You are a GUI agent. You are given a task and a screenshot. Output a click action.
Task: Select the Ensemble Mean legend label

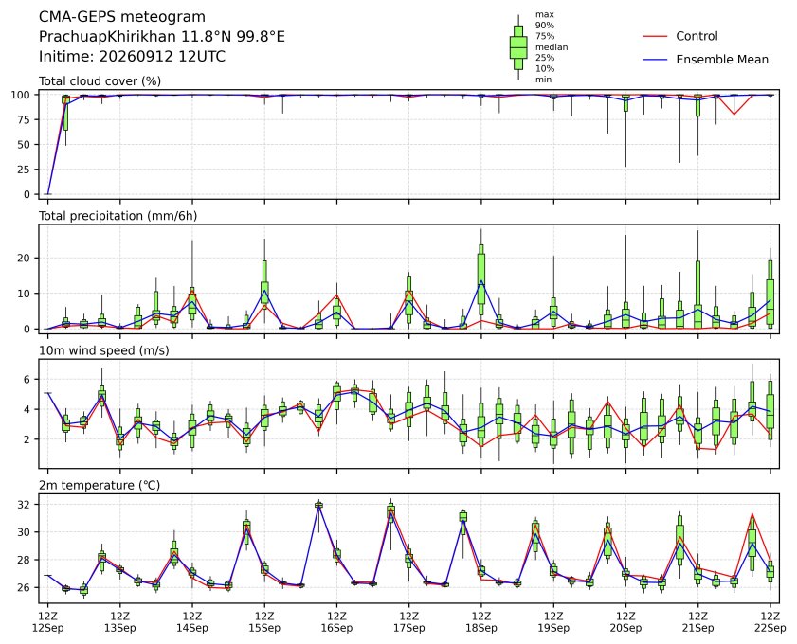point(722,60)
